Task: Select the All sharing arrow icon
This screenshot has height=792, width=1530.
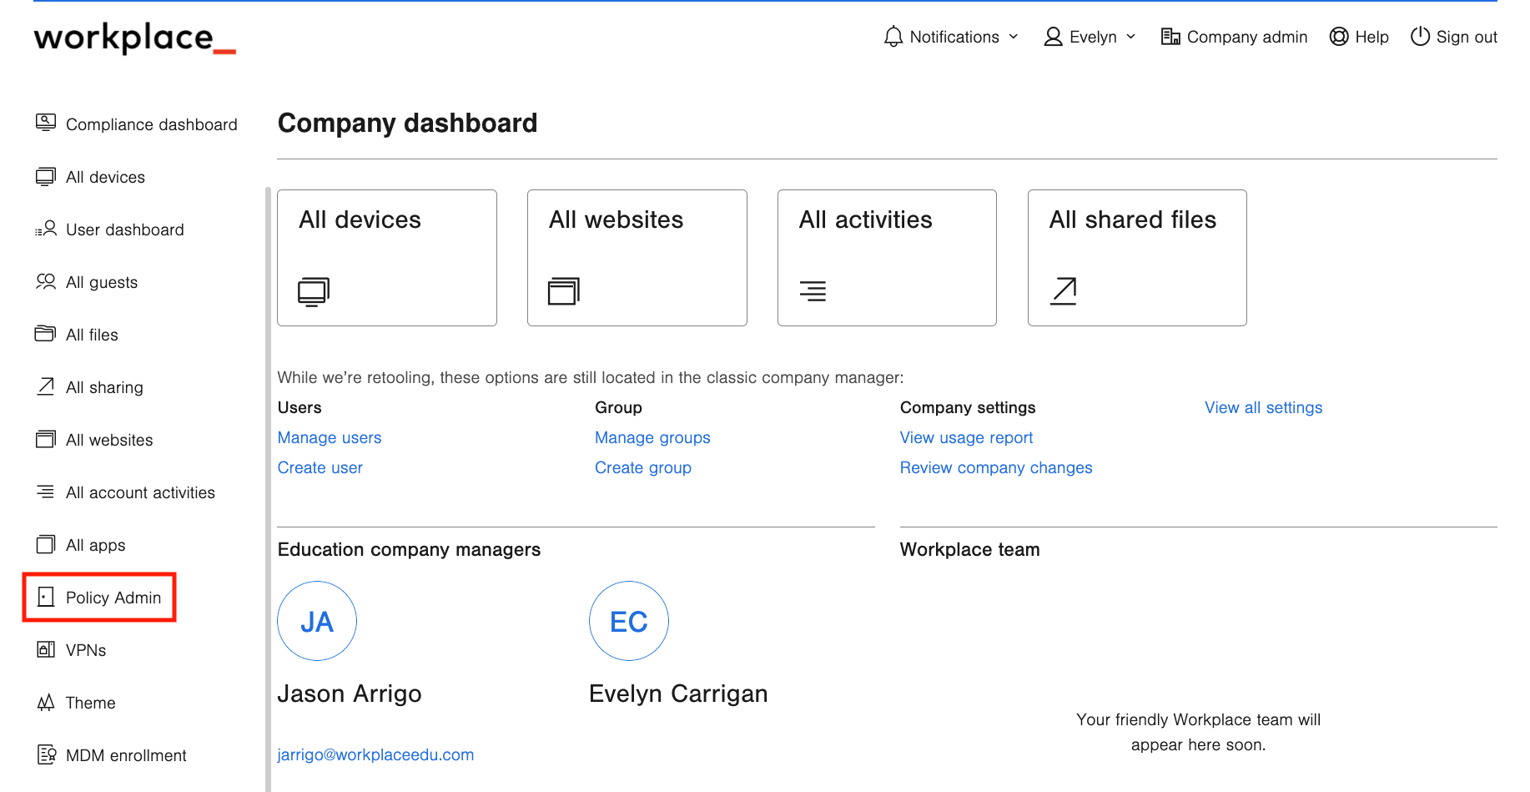Action: [x=46, y=386]
